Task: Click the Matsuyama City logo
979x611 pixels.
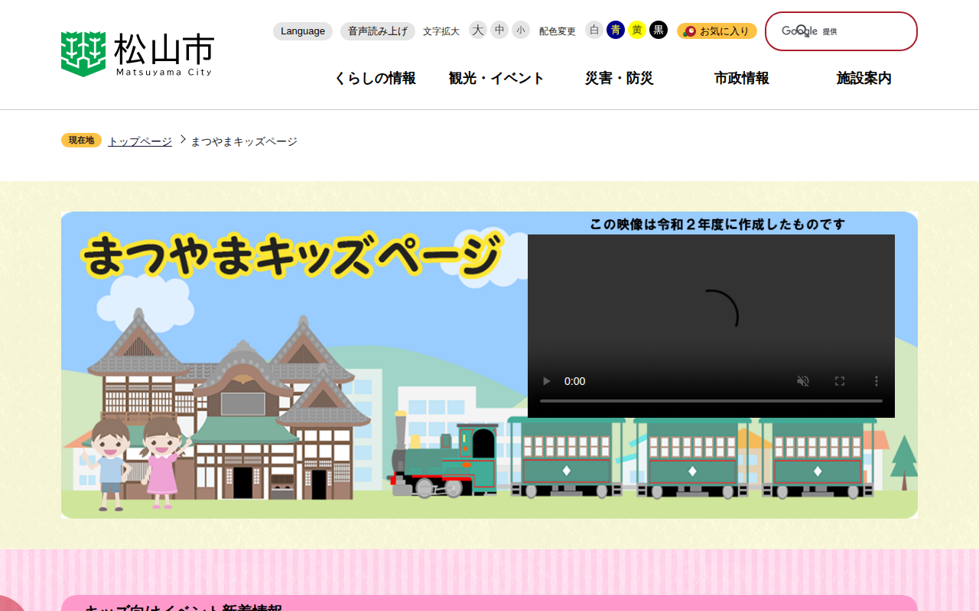Action: pyautogui.click(x=138, y=53)
